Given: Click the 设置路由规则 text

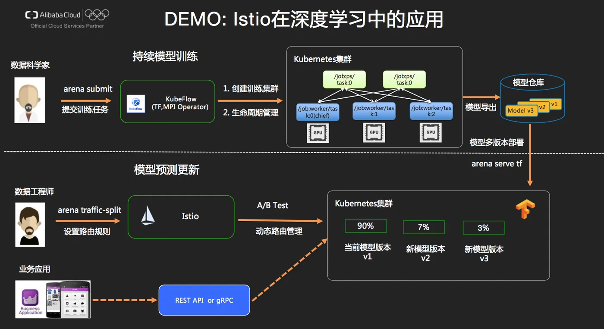Looking at the screenshot, I should (87, 232).
